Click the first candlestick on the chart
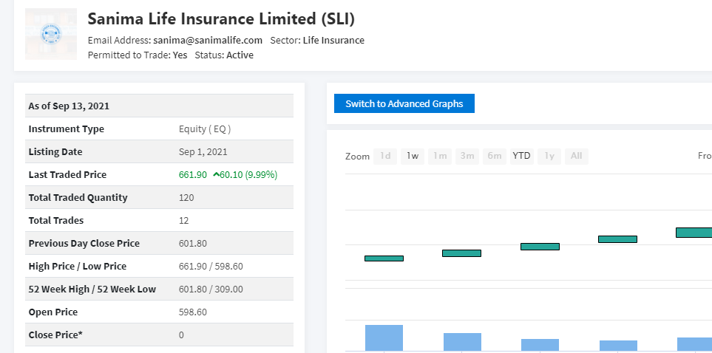 [384, 258]
